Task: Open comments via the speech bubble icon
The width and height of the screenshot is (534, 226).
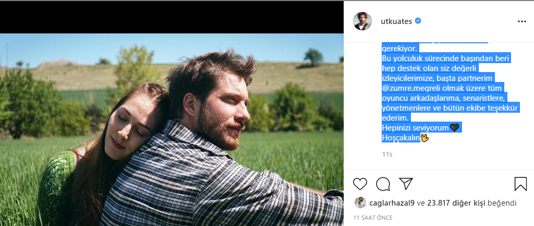Action: pyautogui.click(x=383, y=184)
